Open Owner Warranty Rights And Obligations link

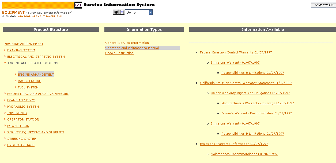click(x=250, y=93)
